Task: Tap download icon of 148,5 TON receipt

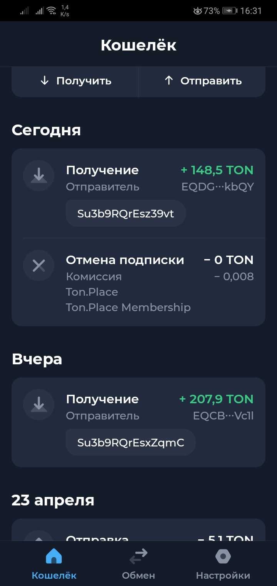Action: pos(38,175)
